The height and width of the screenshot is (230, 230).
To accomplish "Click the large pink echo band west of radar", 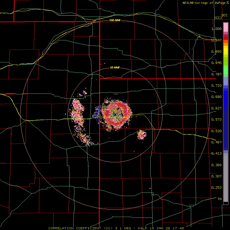I will (x=78, y=113).
